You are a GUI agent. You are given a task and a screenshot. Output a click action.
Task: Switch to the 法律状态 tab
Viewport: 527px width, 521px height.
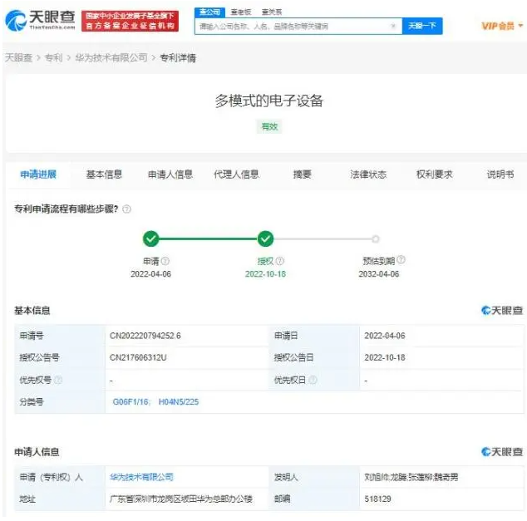pyautogui.click(x=368, y=174)
